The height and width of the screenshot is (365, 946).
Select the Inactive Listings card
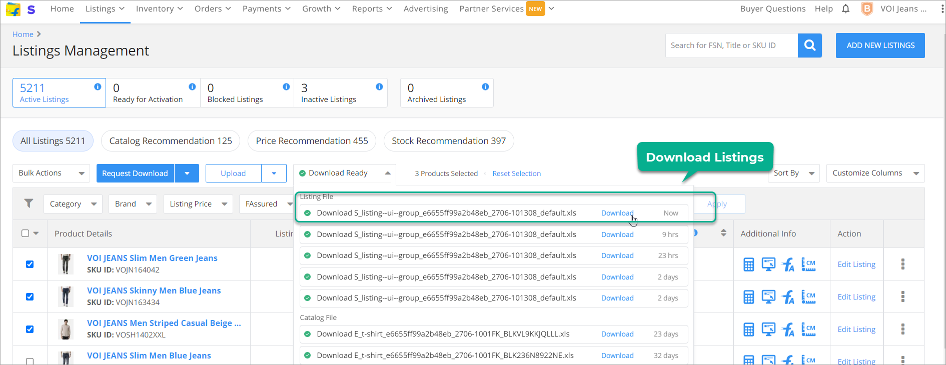point(341,92)
